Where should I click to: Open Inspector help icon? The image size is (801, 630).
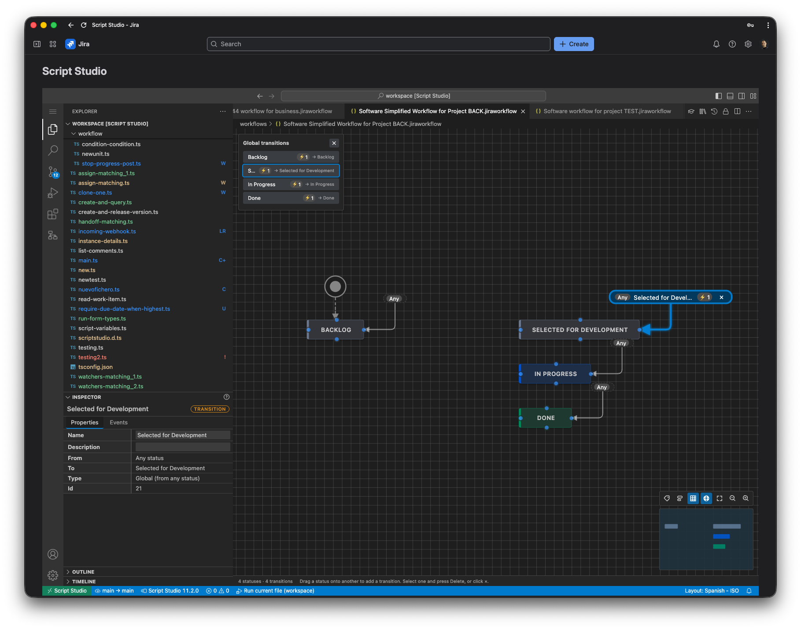pos(226,397)
